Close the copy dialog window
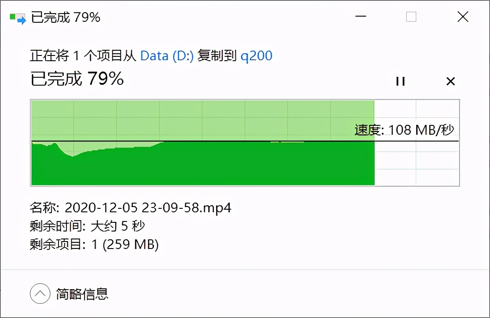490x318 pixels. [463, 17]
